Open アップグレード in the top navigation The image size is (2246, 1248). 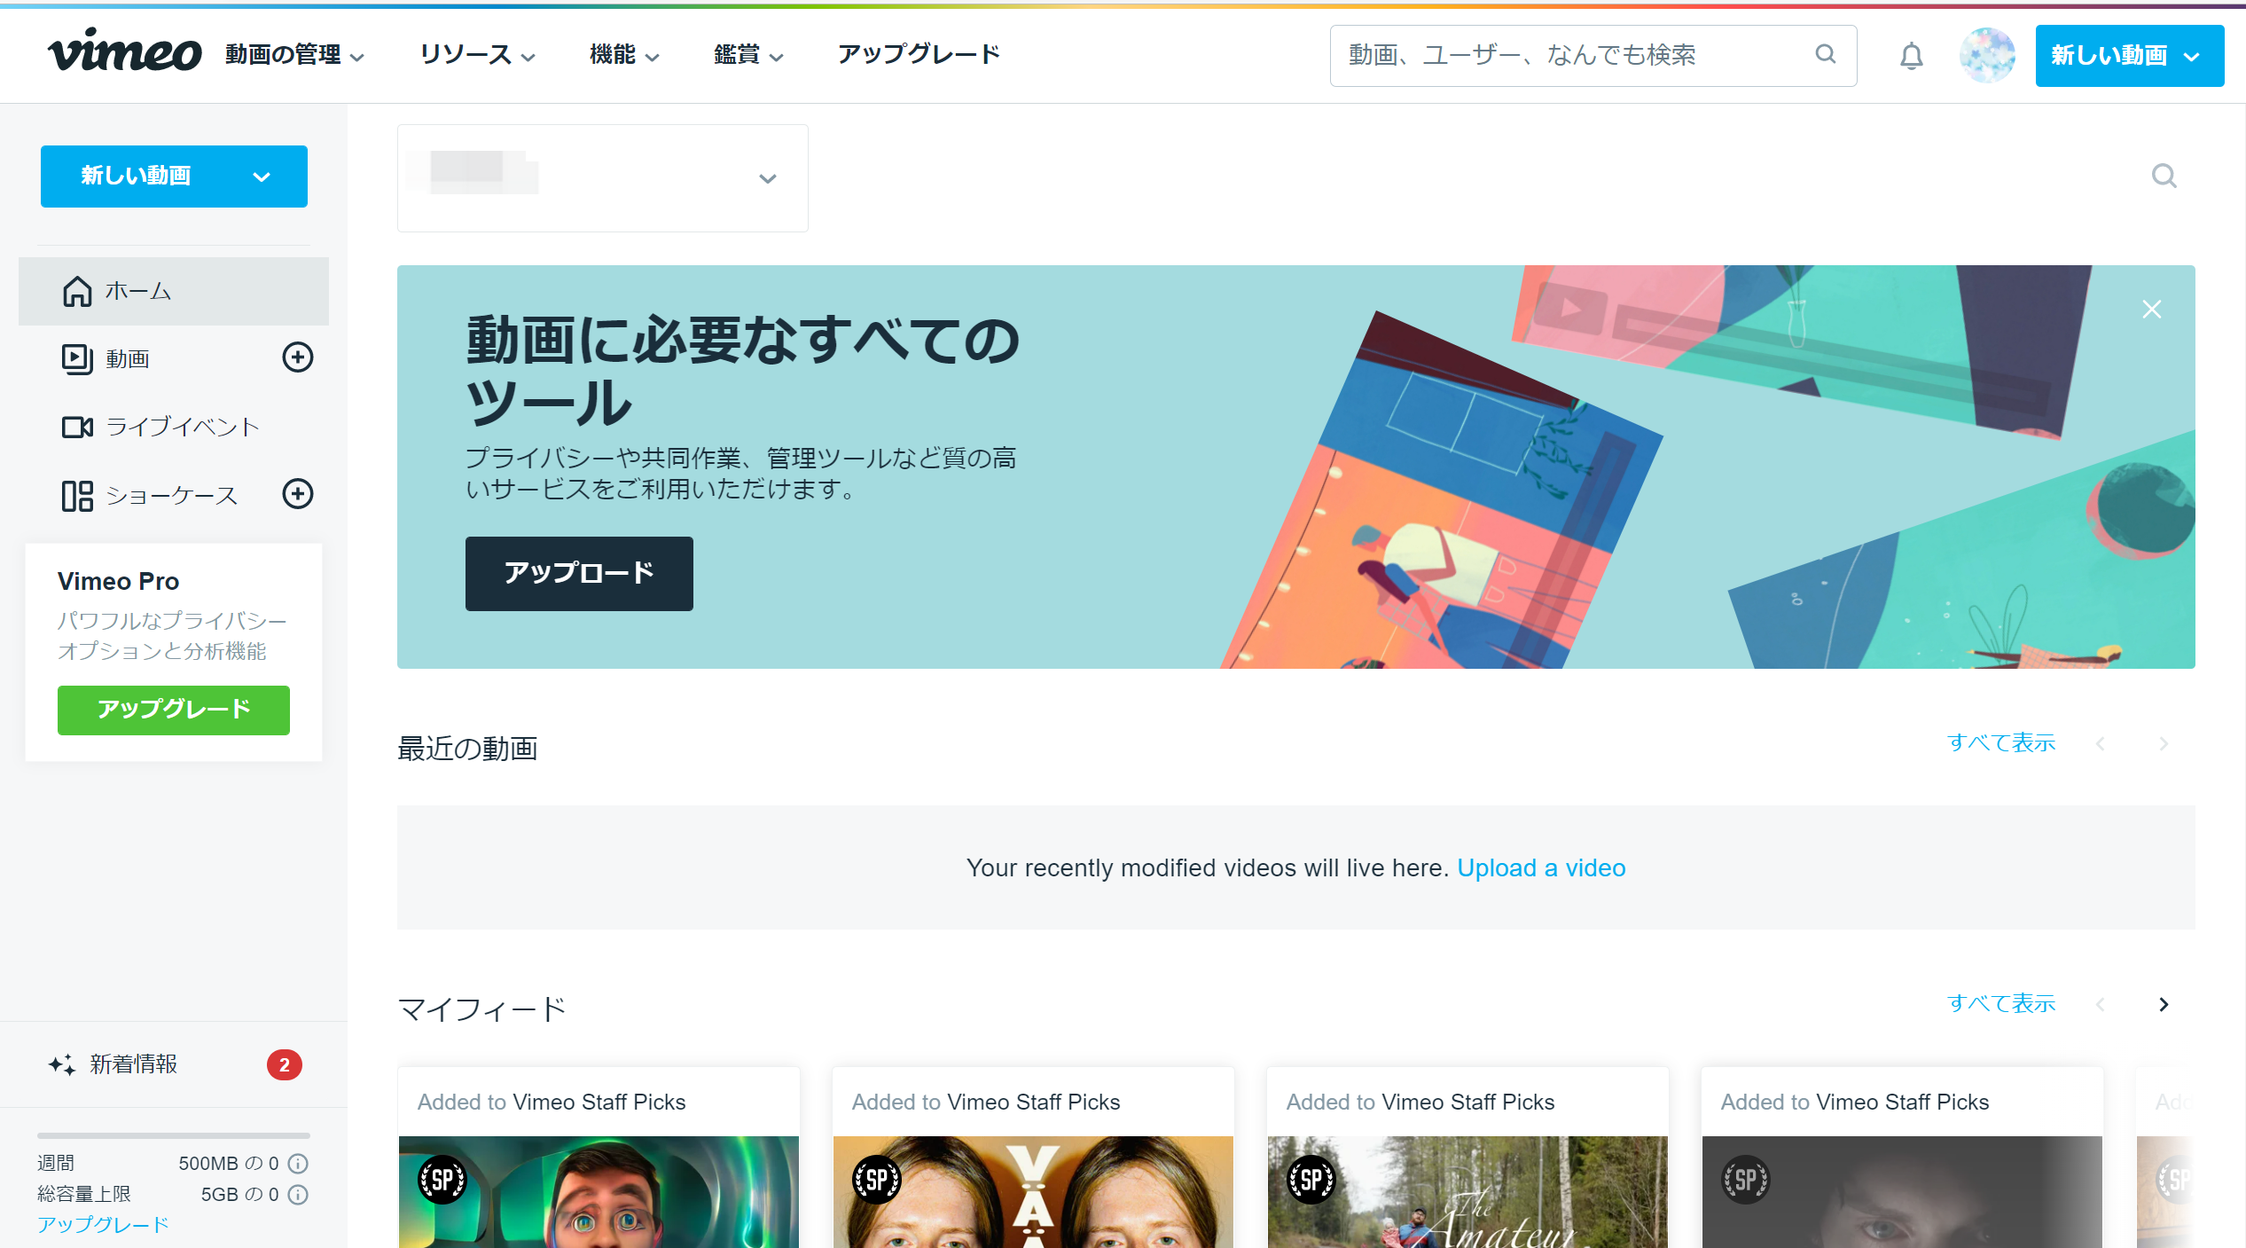tap(919, 55)
